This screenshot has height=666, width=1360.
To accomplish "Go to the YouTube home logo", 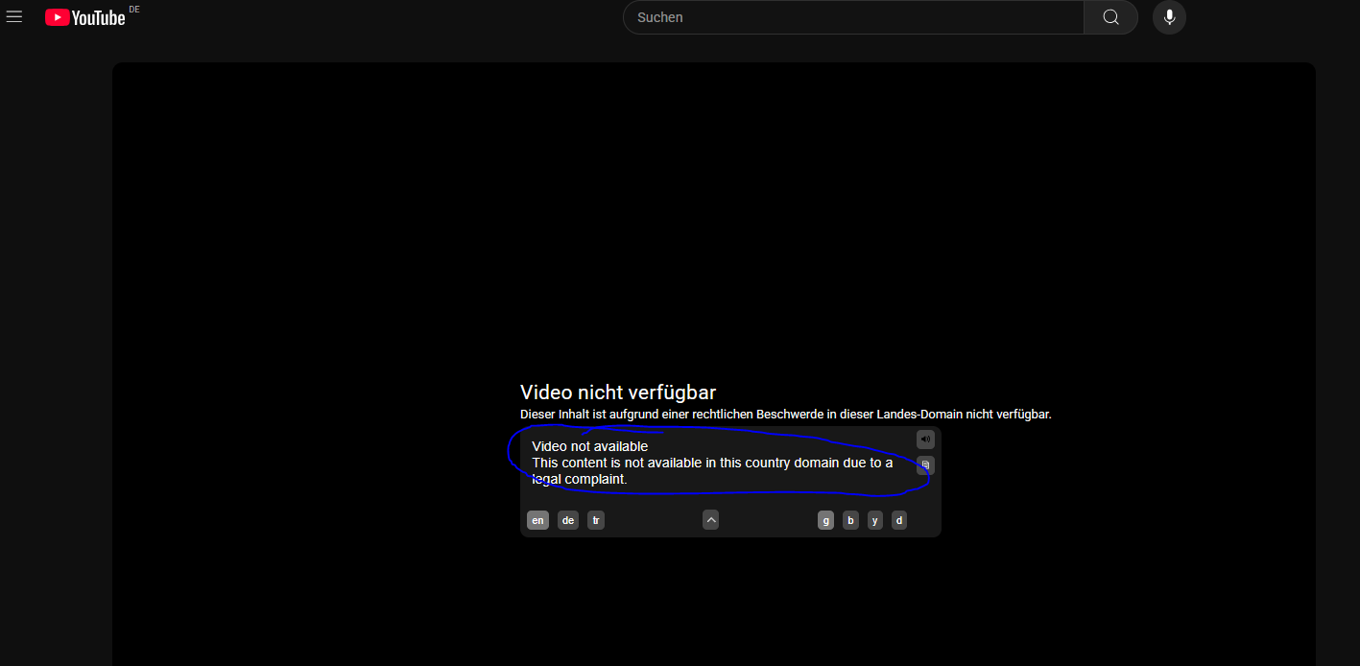I will [x=85, y=17].
